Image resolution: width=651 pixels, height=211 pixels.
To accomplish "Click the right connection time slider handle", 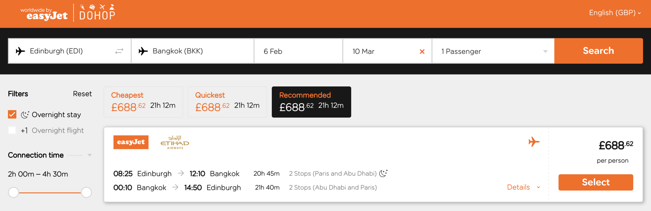I will point(86,192).
